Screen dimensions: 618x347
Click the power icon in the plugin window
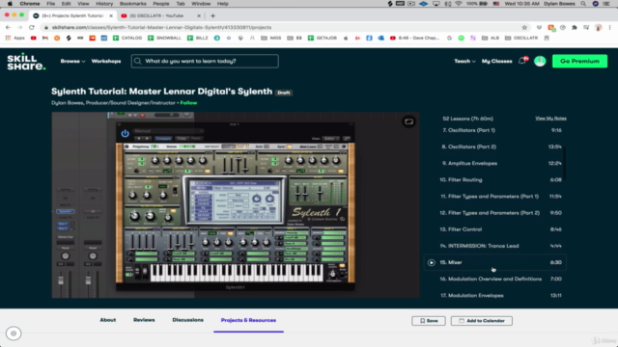125,133
